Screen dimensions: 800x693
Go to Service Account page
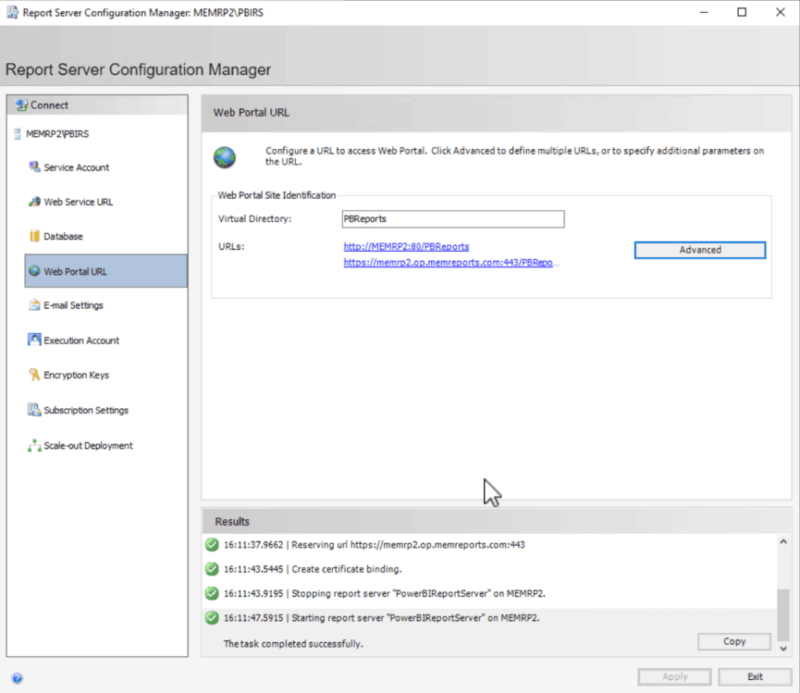point(77,167)
